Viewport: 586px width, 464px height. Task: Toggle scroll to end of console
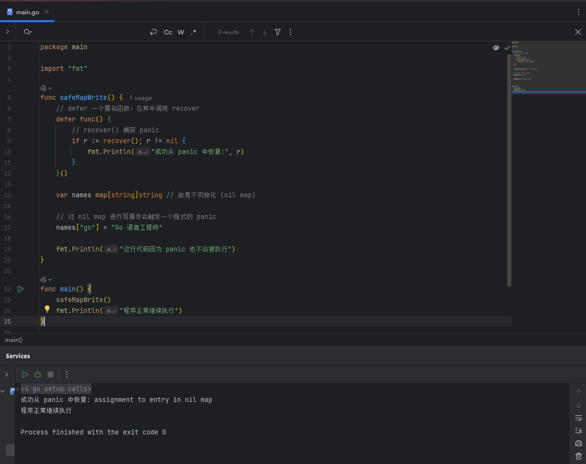click(x=578, y=431)
